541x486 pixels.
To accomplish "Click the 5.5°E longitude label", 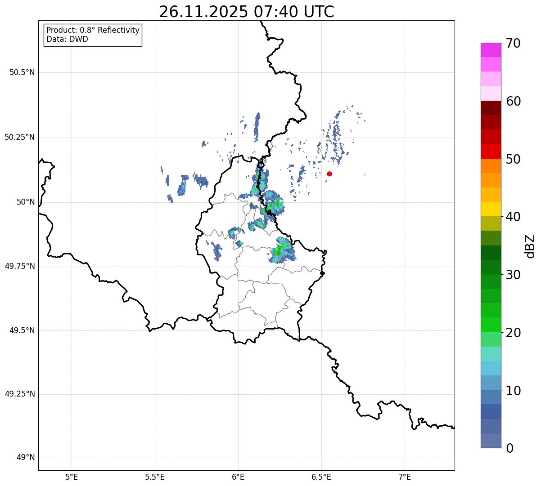I will tap(155, 477).
